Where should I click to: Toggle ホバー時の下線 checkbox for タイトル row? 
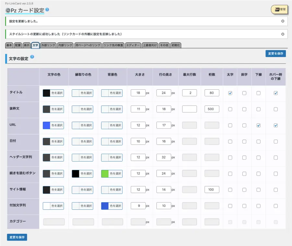[x=275, y=93]
